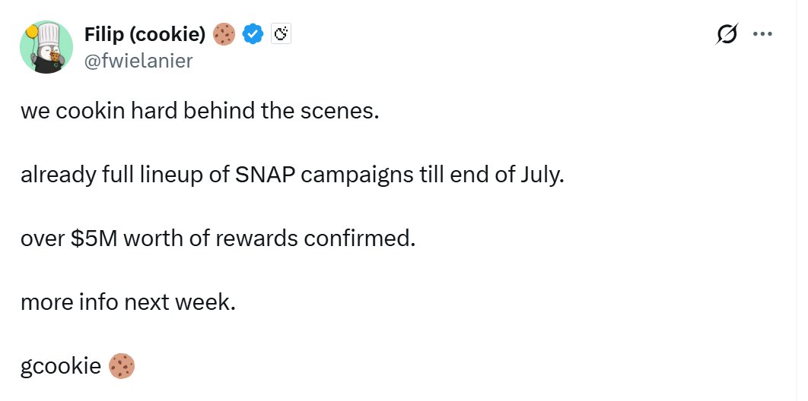Click the word SNAP in the post
The image size is (808, 401).
(x=266, y=175)
